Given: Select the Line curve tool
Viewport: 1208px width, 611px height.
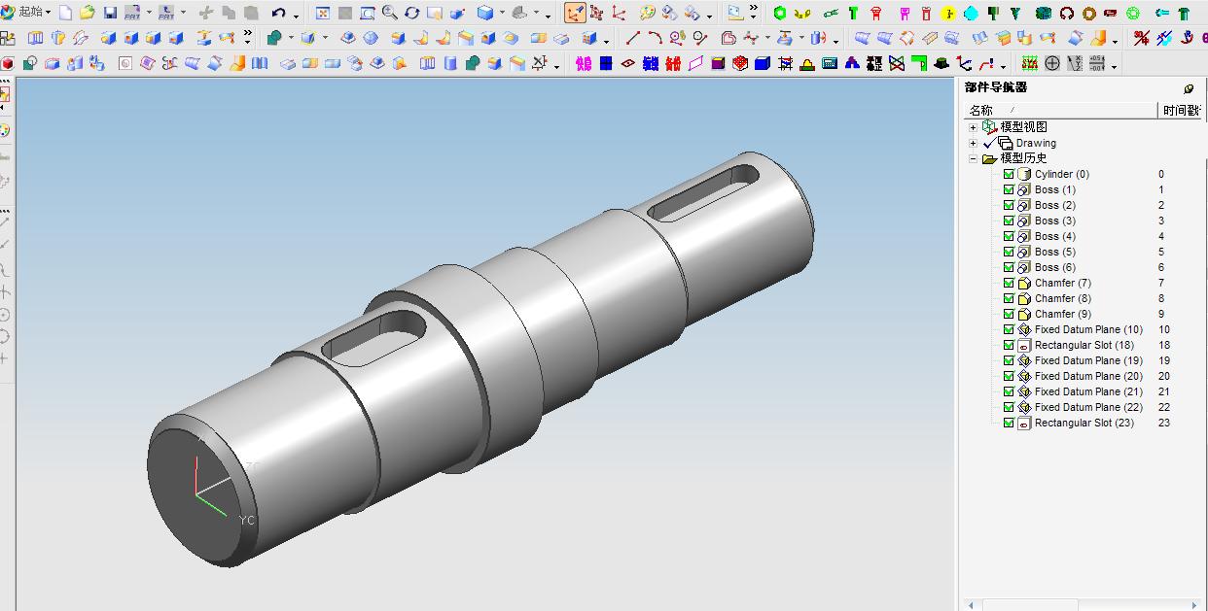Looking at the screenshot, I should point(633,38).
